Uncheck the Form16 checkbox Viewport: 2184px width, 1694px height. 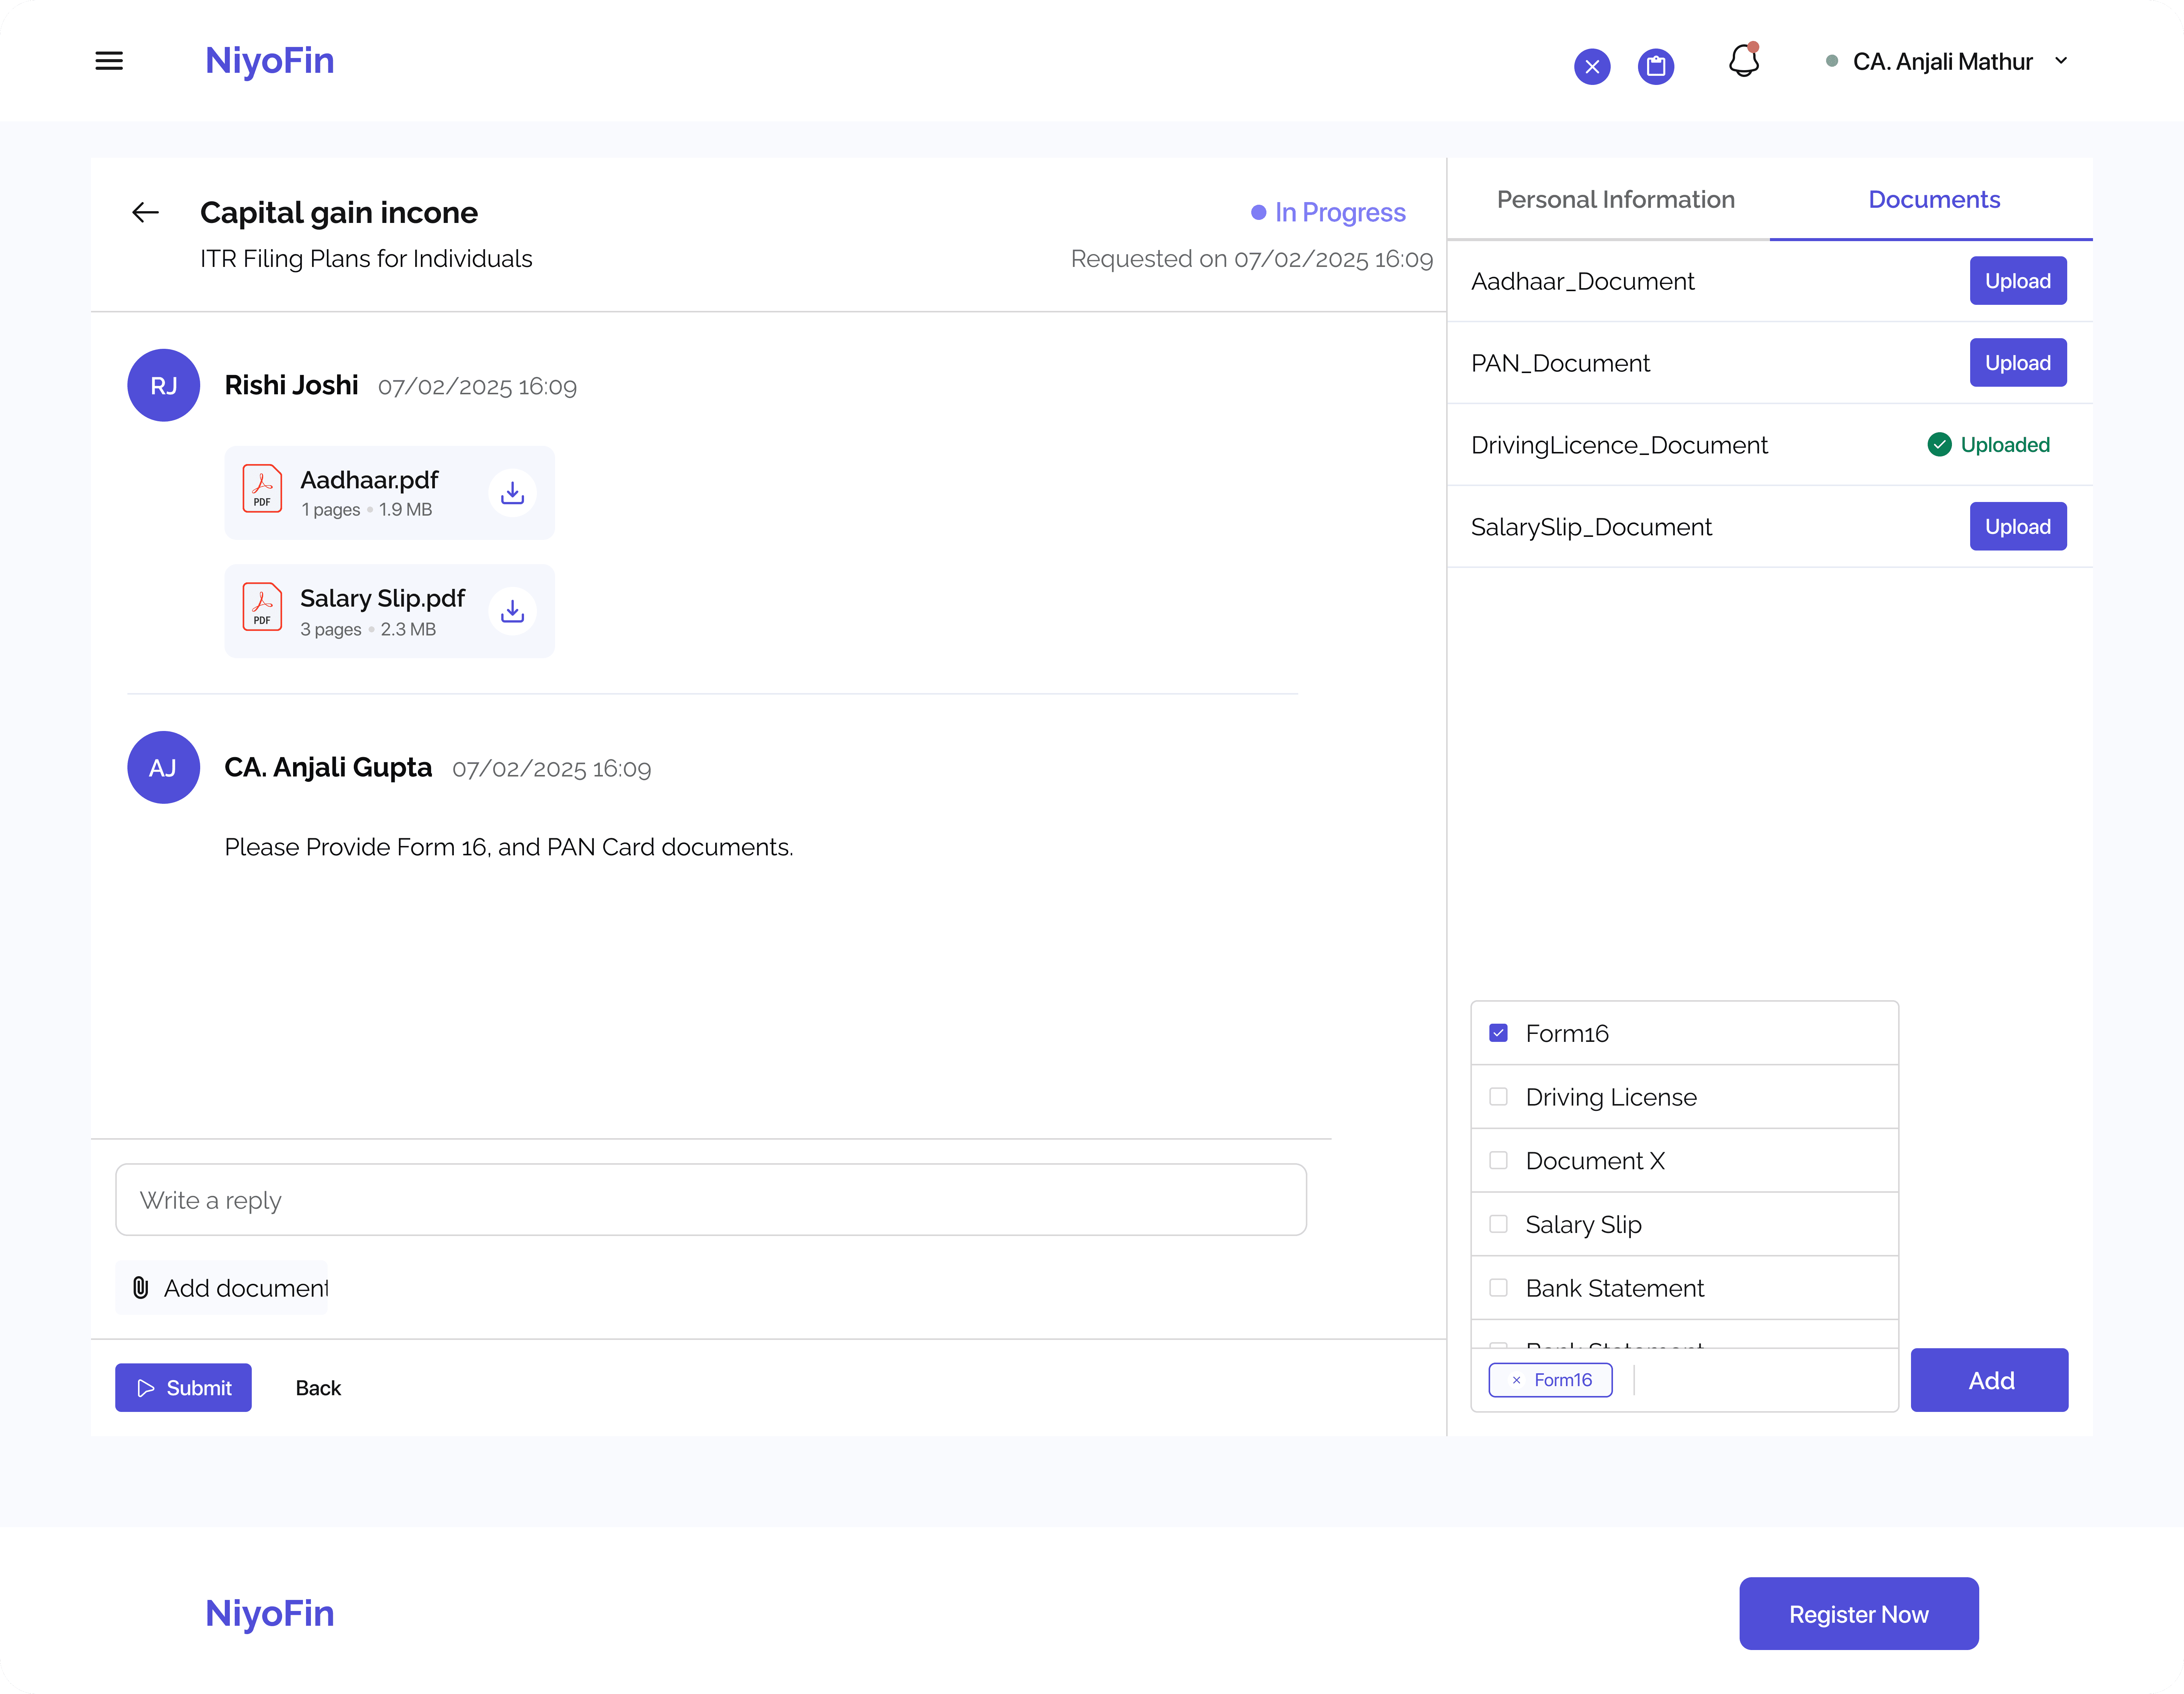1498,1033
